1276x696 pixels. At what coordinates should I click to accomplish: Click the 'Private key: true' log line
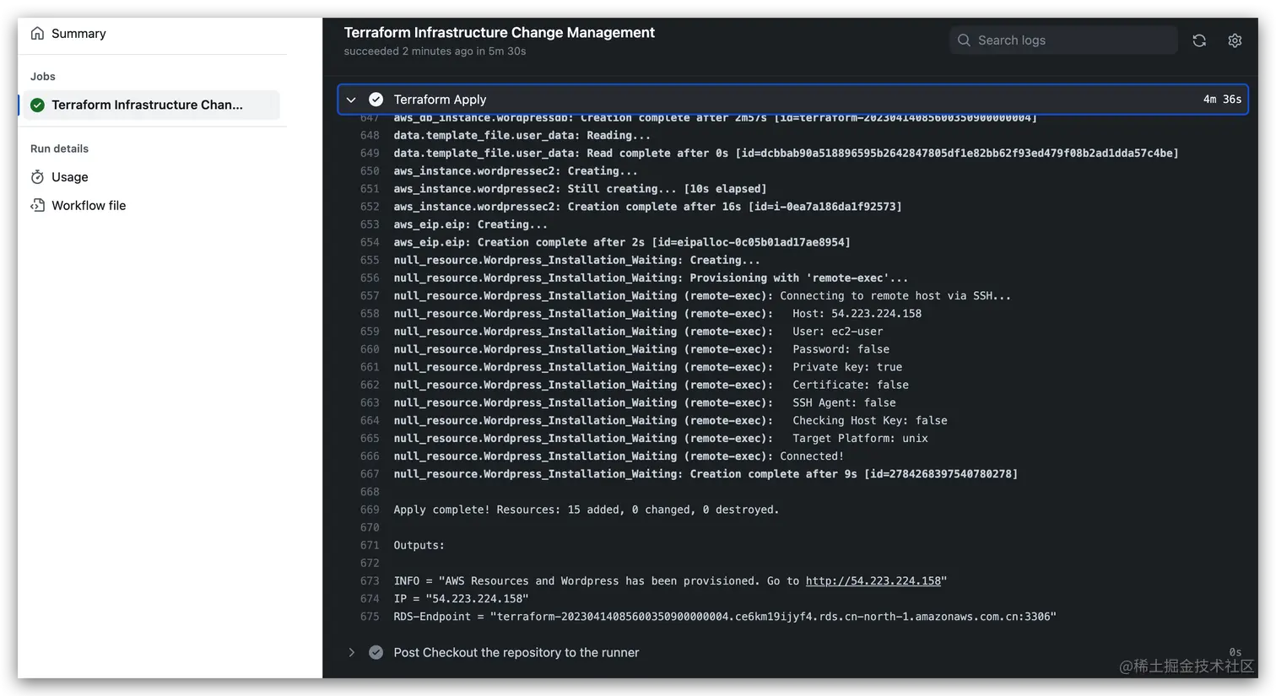pyautogui.click(x=648, y=367)
